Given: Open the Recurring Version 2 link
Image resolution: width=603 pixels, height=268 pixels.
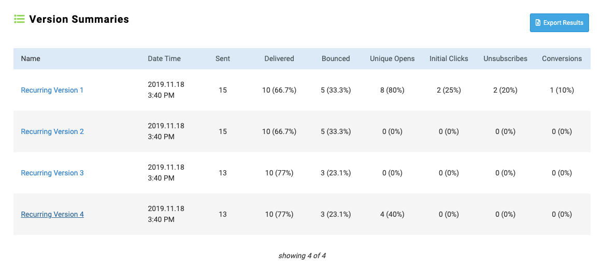Looking at the screenshot, I should 52,131.
